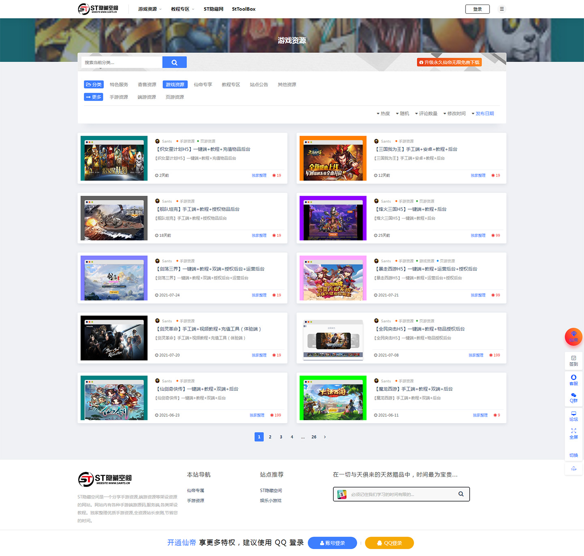This screenshot has height=556, width=584.
Task: Click blue 分类 category label
Action: click(x=94, y=84)
